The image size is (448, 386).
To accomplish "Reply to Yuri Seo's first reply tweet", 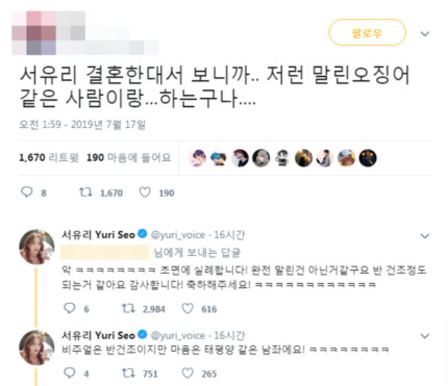I will (x=69, y=308).
